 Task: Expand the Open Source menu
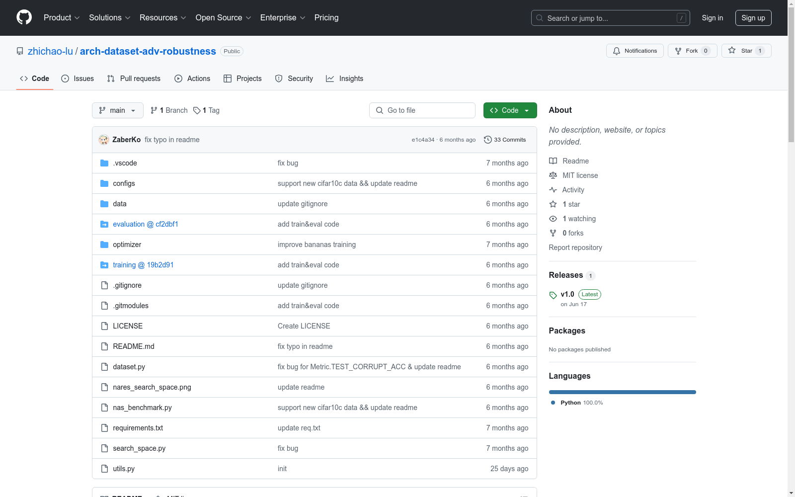tap(224, 18)
